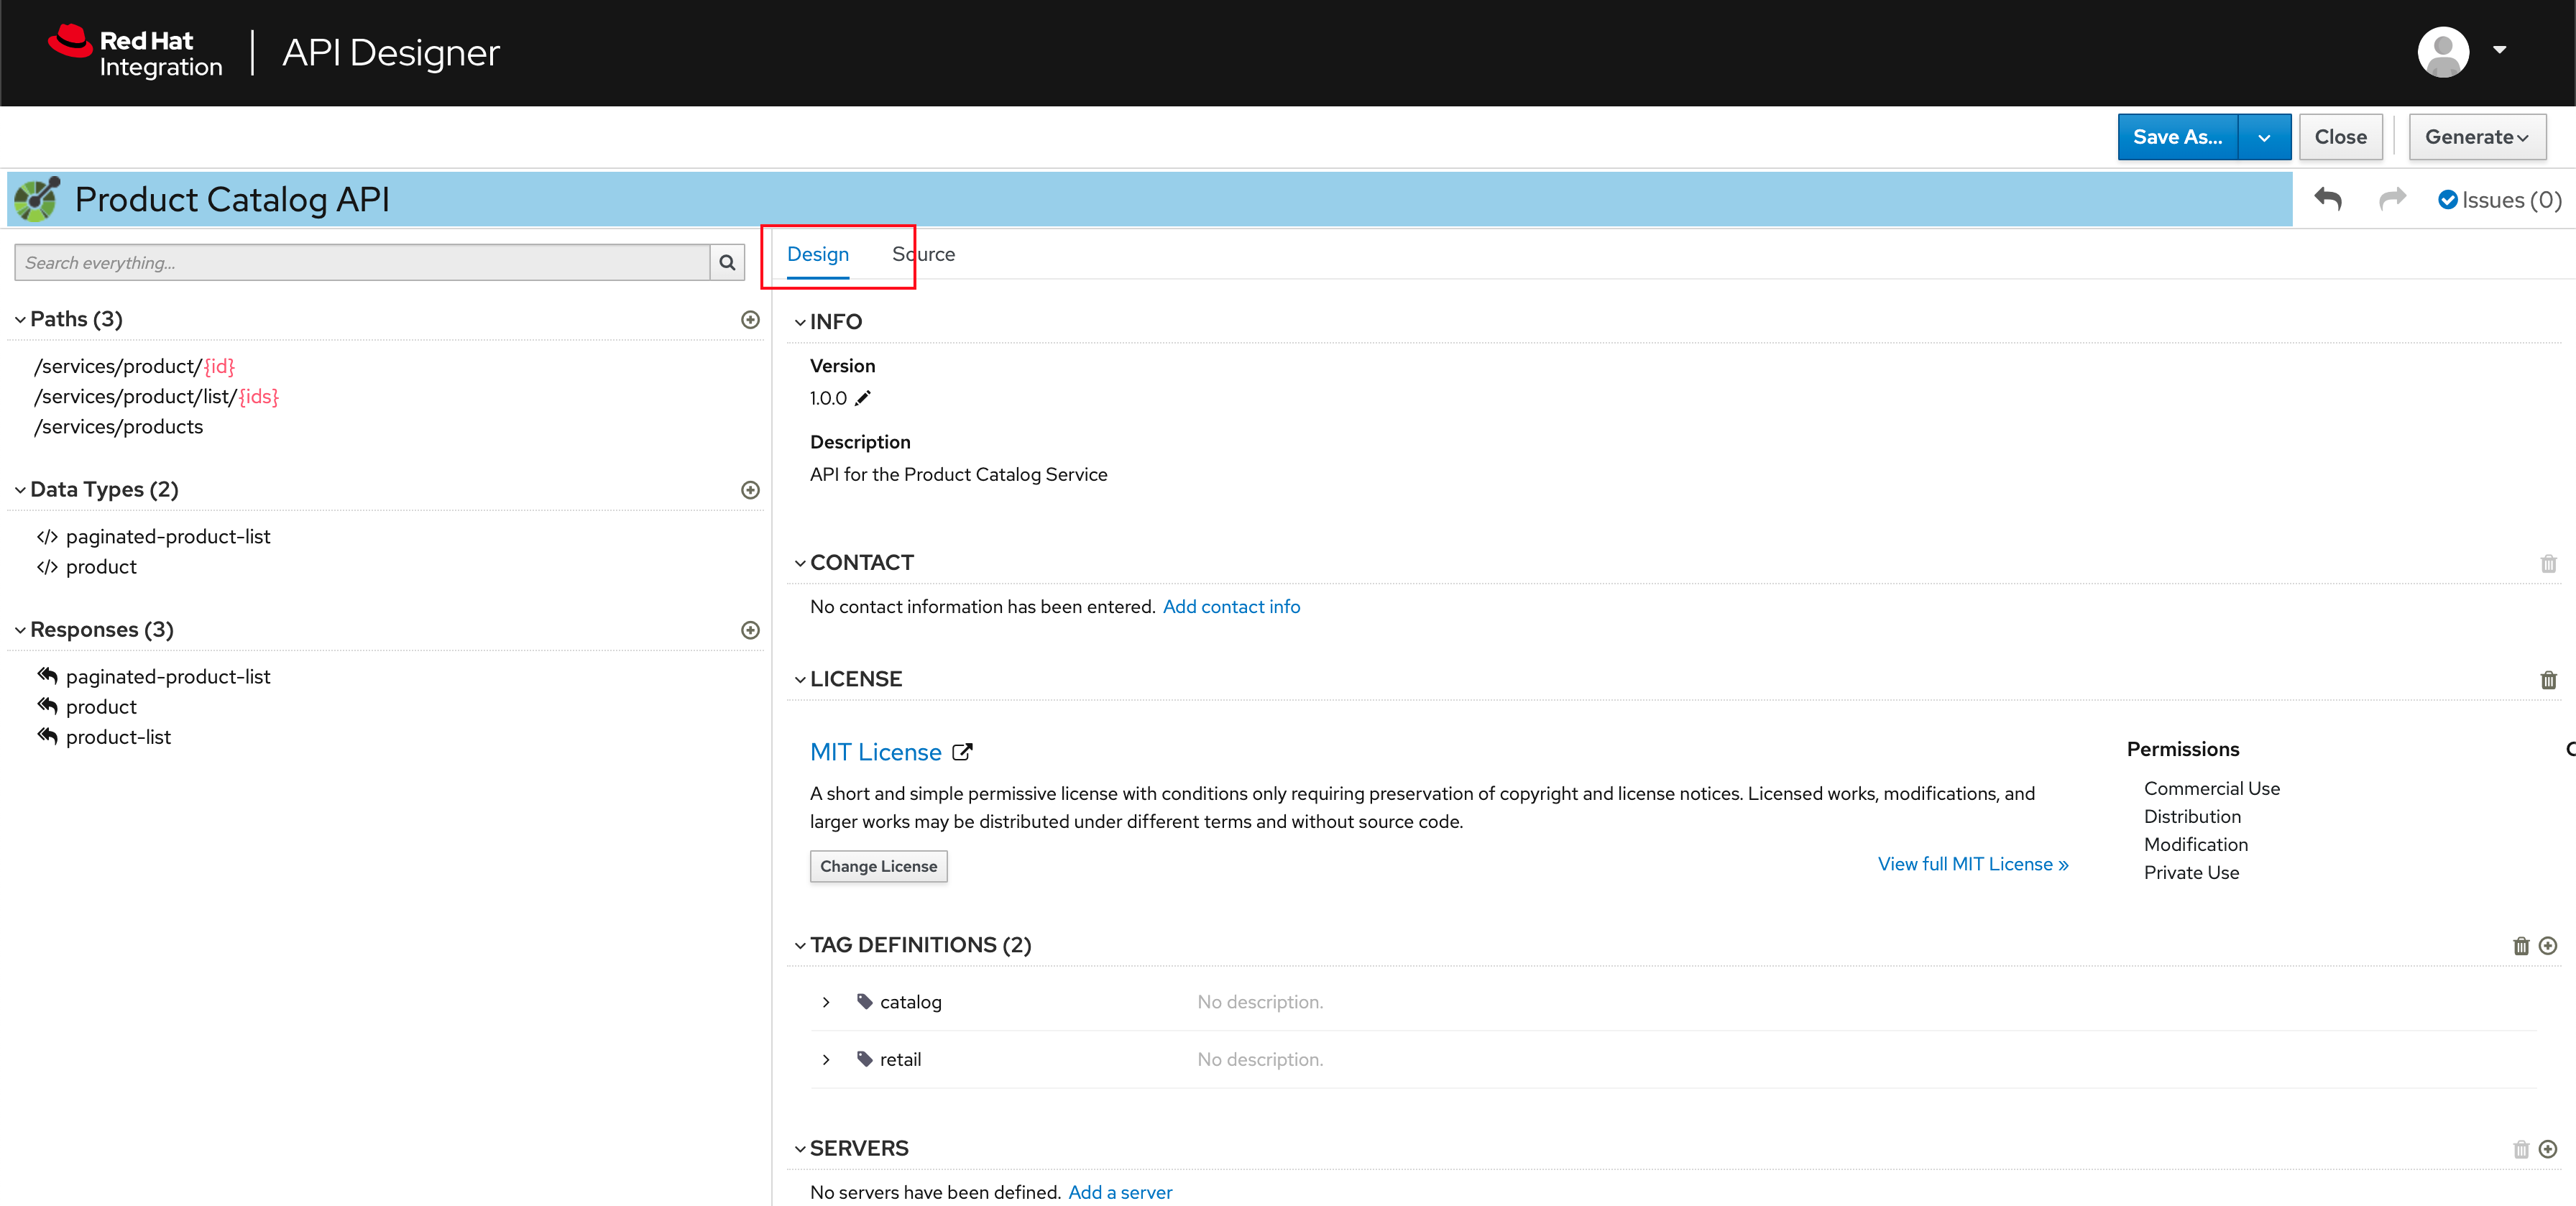Collapse the LICENSE section
Image resolution: width=2576 pixels, height=1206 pixels.
click(x=800, y=679)
